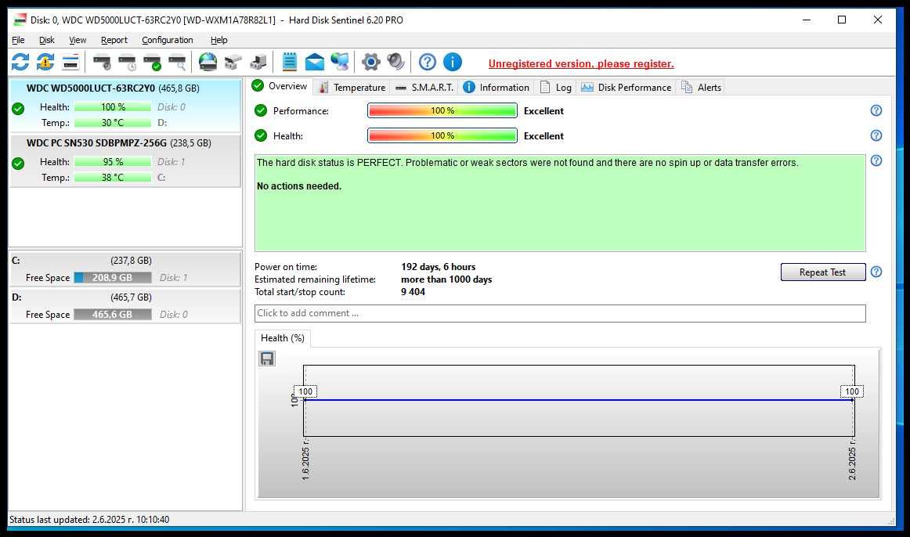Click the 95 % health bar of SN530
The height and width of the screenshot is (537, 910).
pos(113,161)
